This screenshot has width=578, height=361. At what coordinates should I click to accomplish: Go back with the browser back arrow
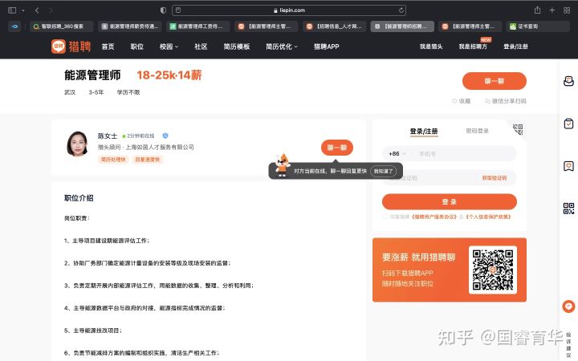pos(37,10)
